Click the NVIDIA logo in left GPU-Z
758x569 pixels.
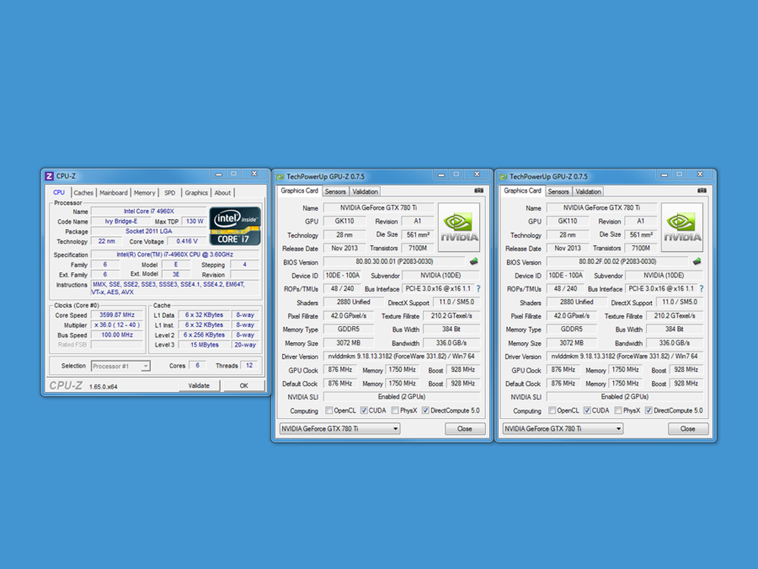click(x=459, y=228)
